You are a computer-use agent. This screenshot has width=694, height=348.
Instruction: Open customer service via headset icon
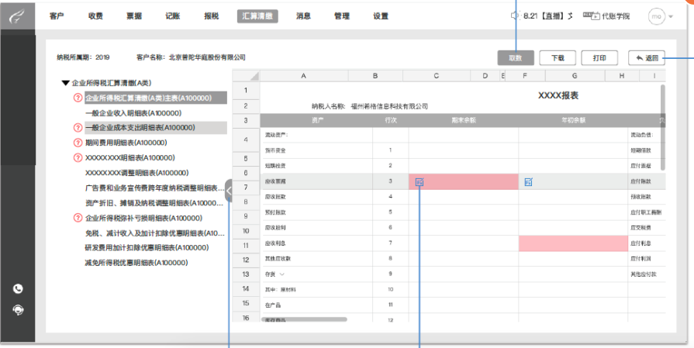(x=18, y=308)
